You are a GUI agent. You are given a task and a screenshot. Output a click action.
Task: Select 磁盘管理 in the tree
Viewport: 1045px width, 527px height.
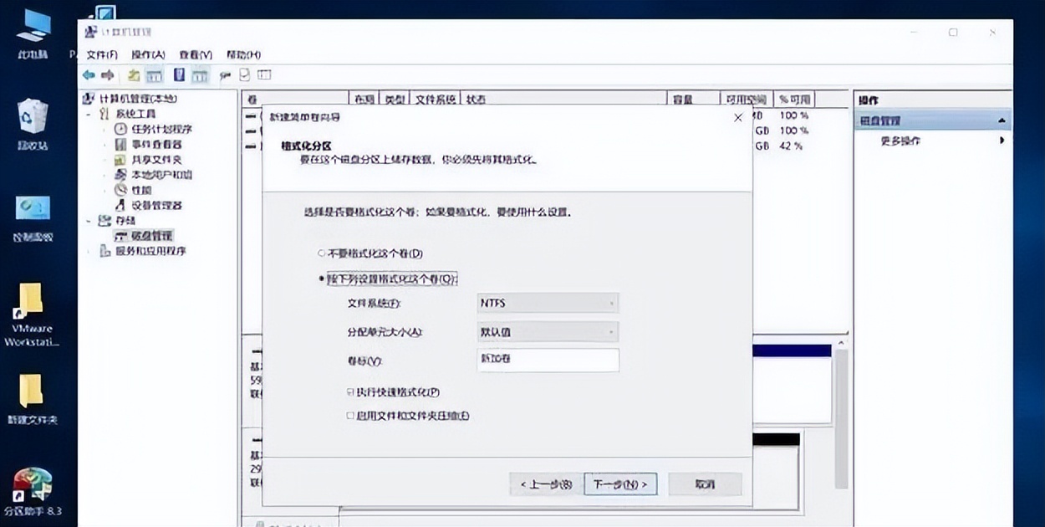point(151,236)
